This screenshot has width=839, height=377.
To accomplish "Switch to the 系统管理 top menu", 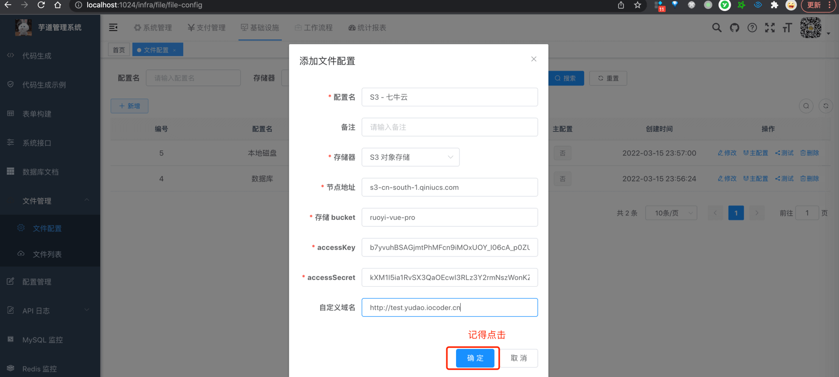I will tap(153, 27).
